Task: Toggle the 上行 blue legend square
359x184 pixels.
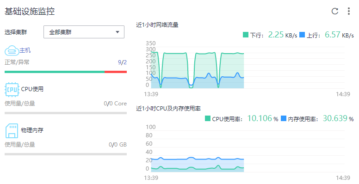Action: (302, 35)
